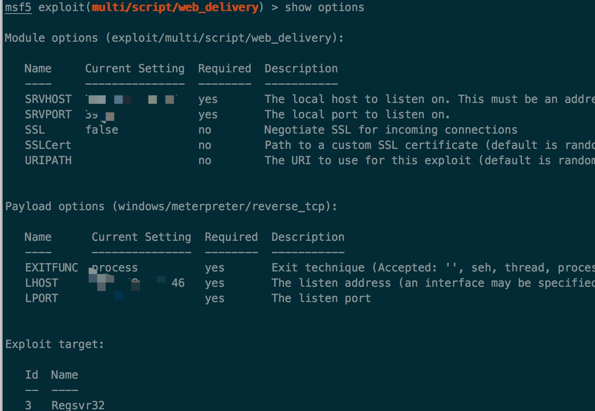Click the LHOST option name
This screenshot has height=411, width=595.
[x=42, y=283]
